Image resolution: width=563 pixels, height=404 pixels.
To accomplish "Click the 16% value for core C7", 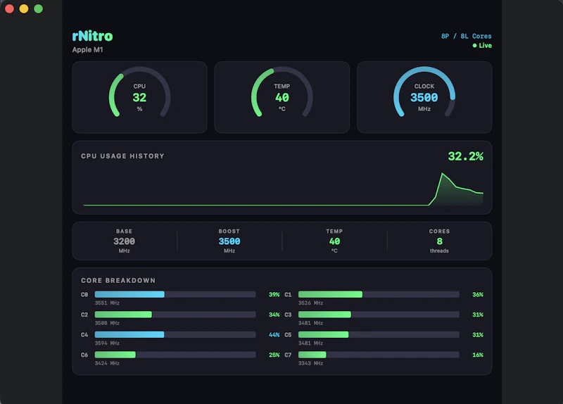I will pyautogui.click(x=478, y=355).
